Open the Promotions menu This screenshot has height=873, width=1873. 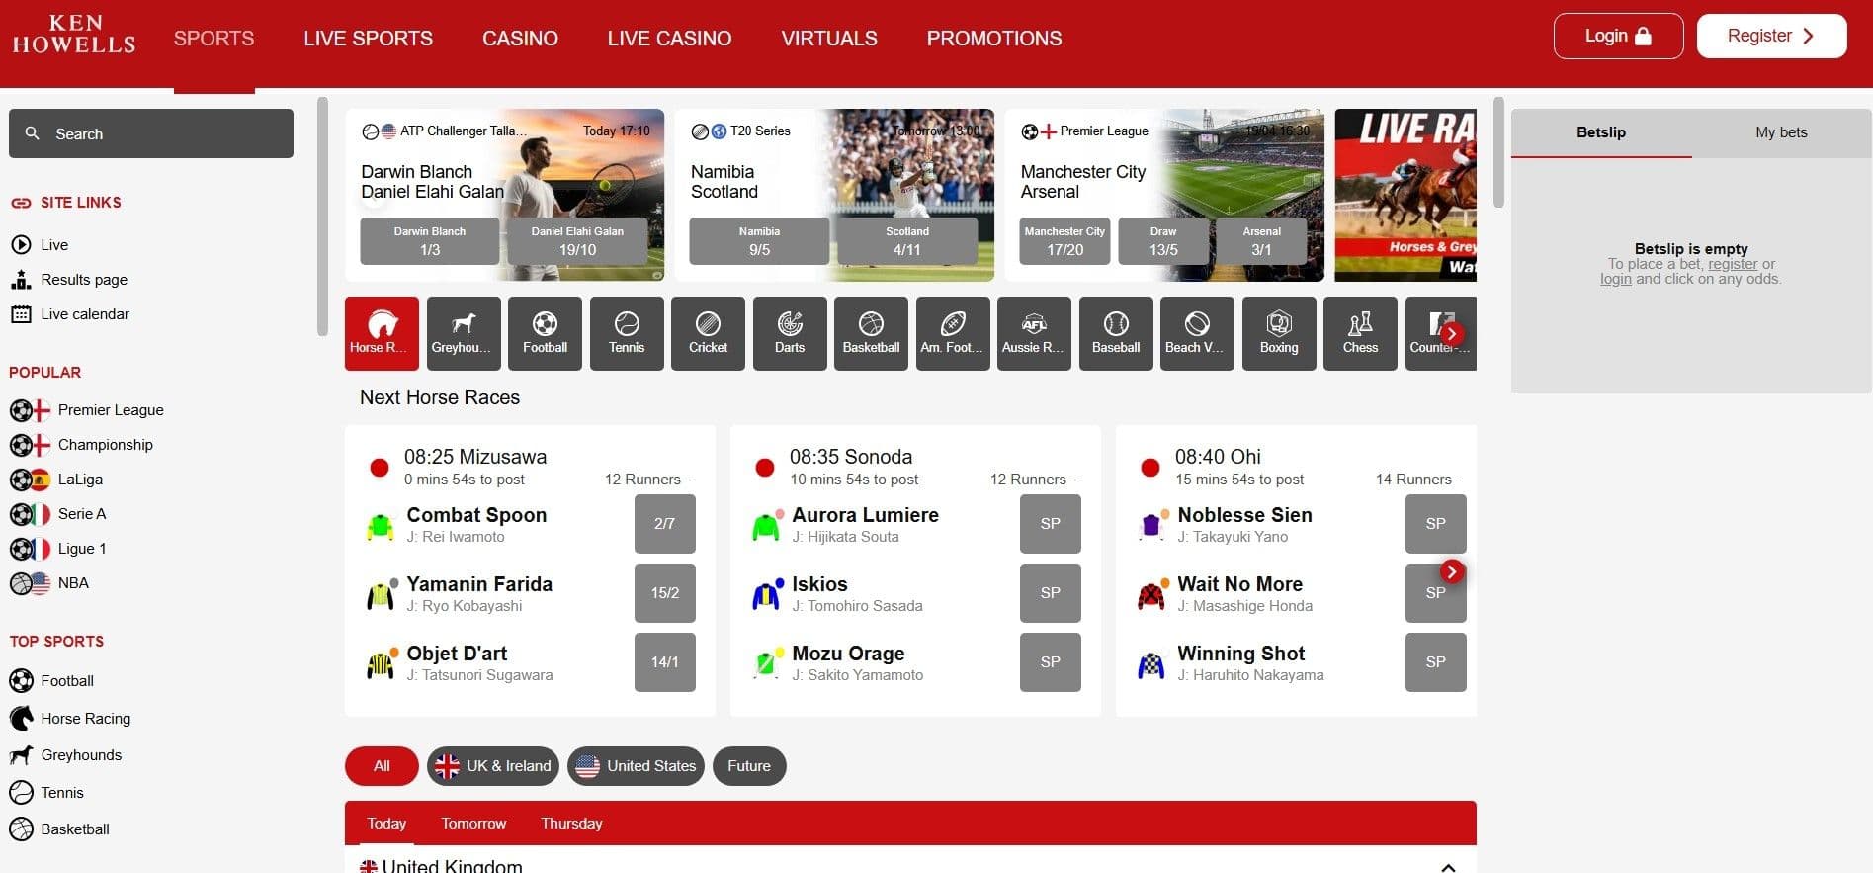(x=994, y=38)
